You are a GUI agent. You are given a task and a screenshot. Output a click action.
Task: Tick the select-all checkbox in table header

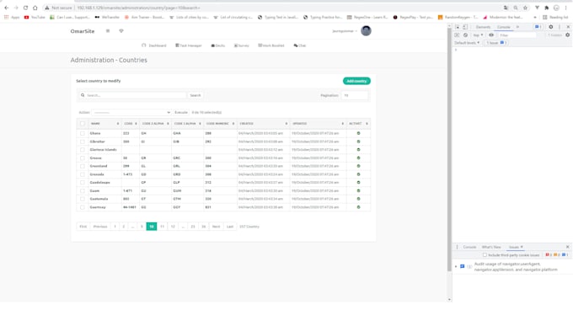point(83,124)
